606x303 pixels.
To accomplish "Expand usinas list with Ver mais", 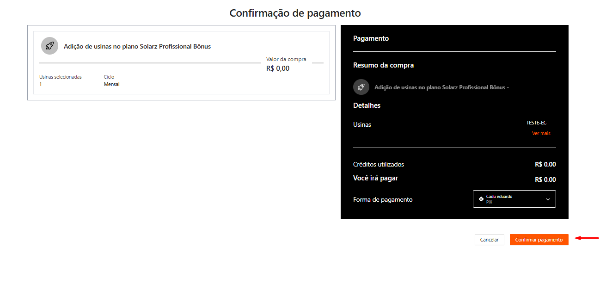I will [x=541, y=133].
